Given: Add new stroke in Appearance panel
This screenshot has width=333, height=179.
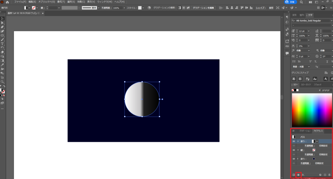Looking at the screenshot, I should [294, 175].
